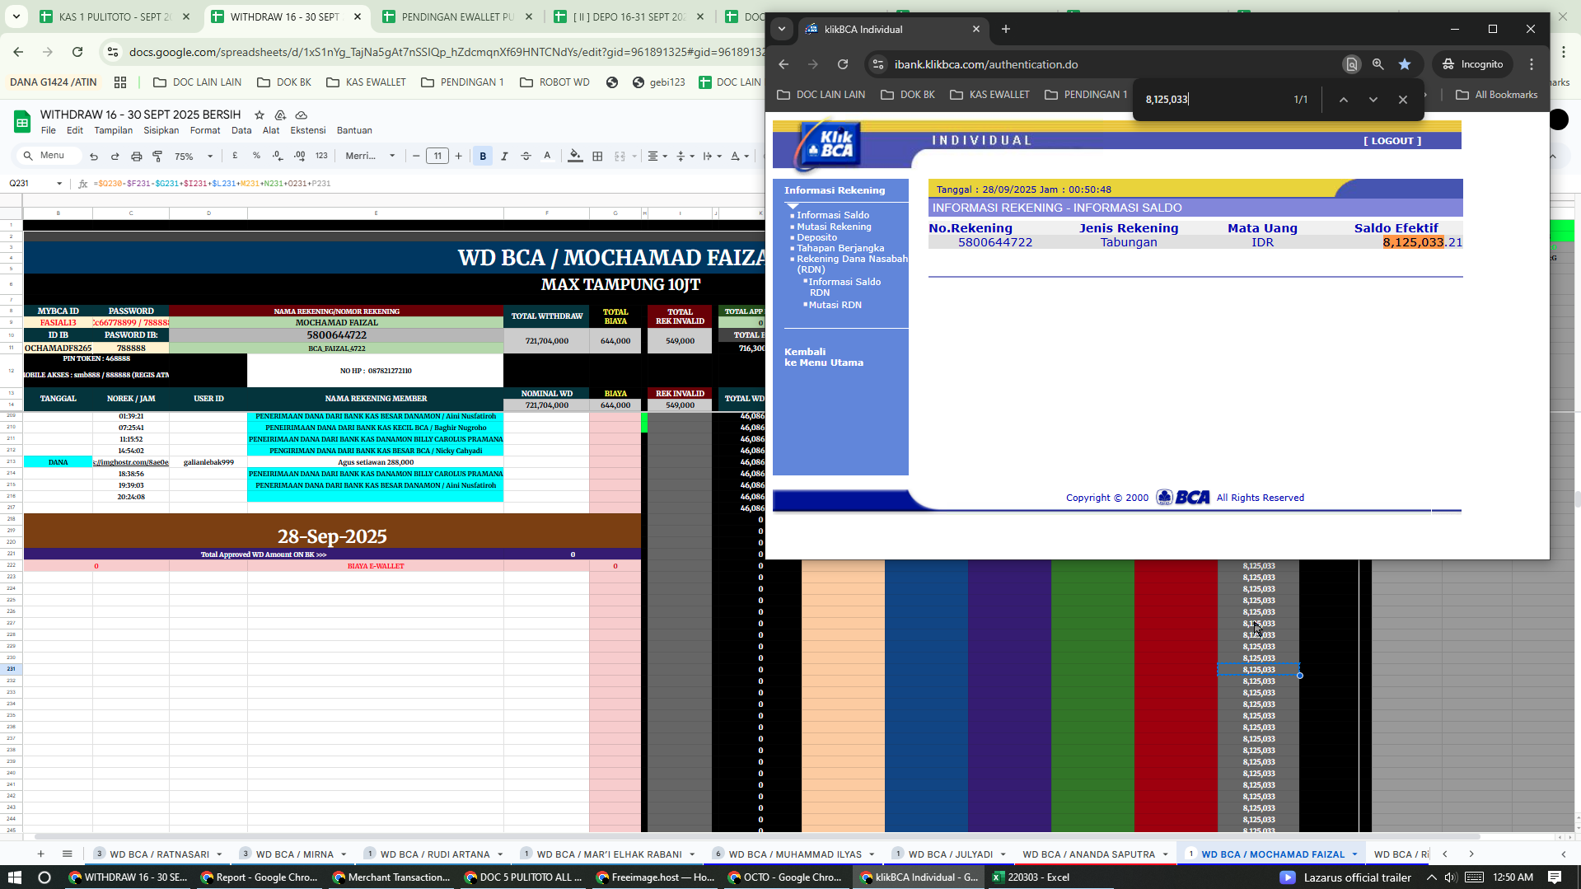
Task: Click undo in Sheets toolbar
Action: pyautogui.click(x=94, y=156)
